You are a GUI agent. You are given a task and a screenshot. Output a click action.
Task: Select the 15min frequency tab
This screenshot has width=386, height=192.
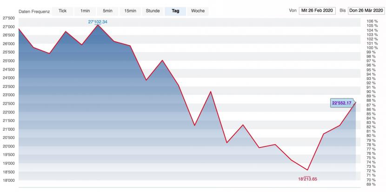point(130,11)
